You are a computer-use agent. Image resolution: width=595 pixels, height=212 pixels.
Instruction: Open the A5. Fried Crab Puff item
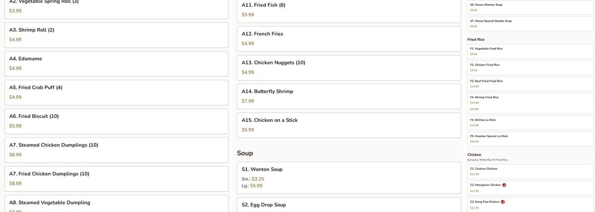coord(116,92)
